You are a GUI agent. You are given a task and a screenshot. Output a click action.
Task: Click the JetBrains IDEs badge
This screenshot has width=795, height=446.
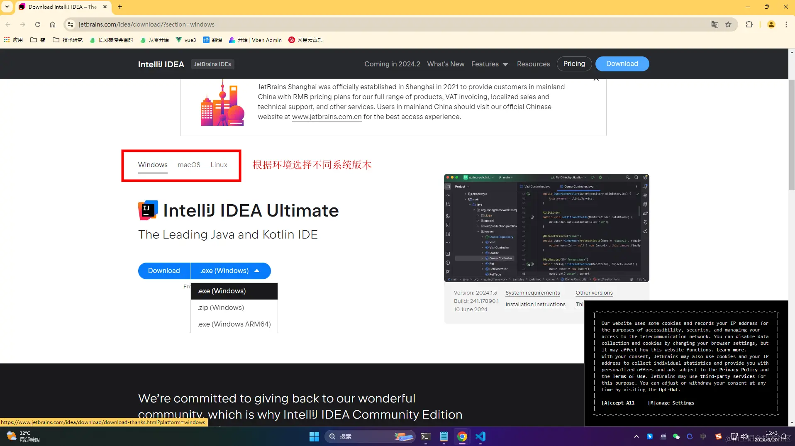point(212,64)
